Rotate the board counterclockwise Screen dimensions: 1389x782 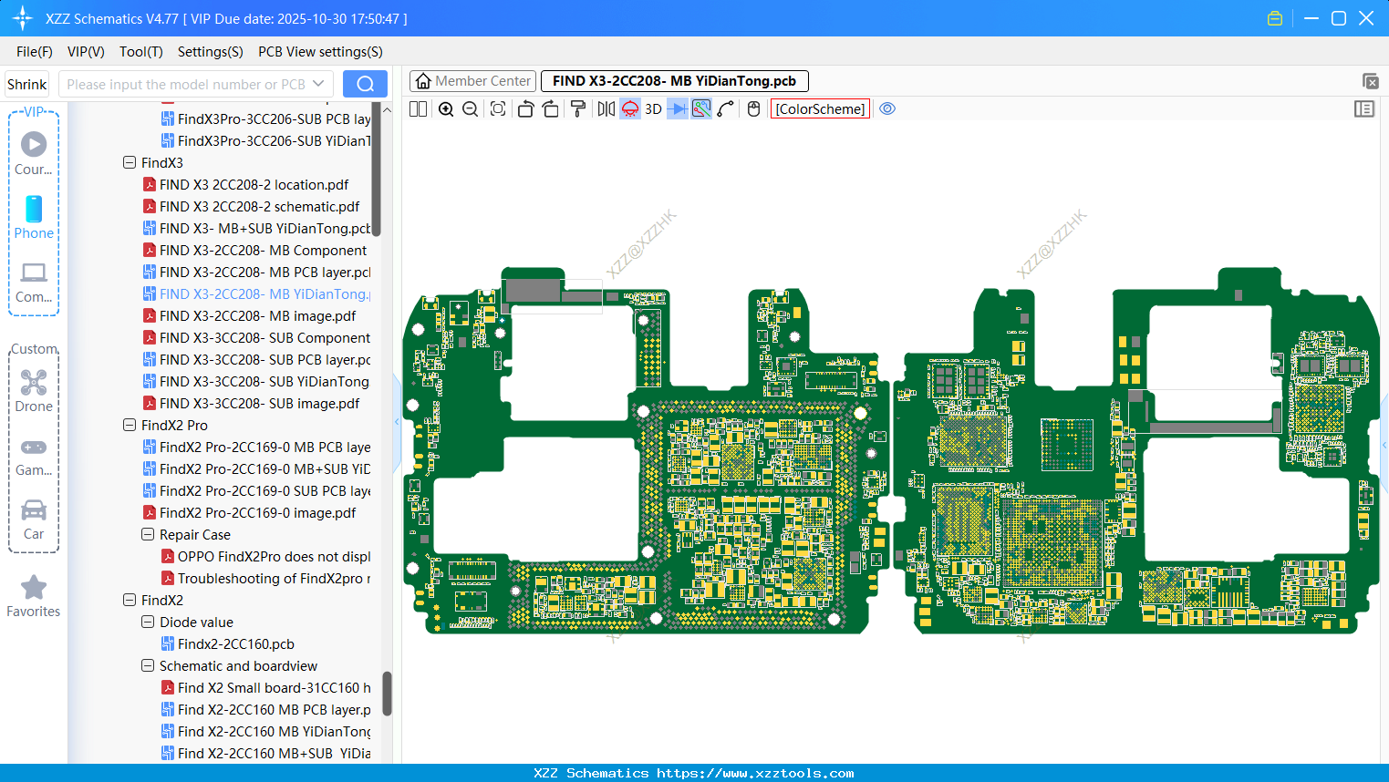525,109
